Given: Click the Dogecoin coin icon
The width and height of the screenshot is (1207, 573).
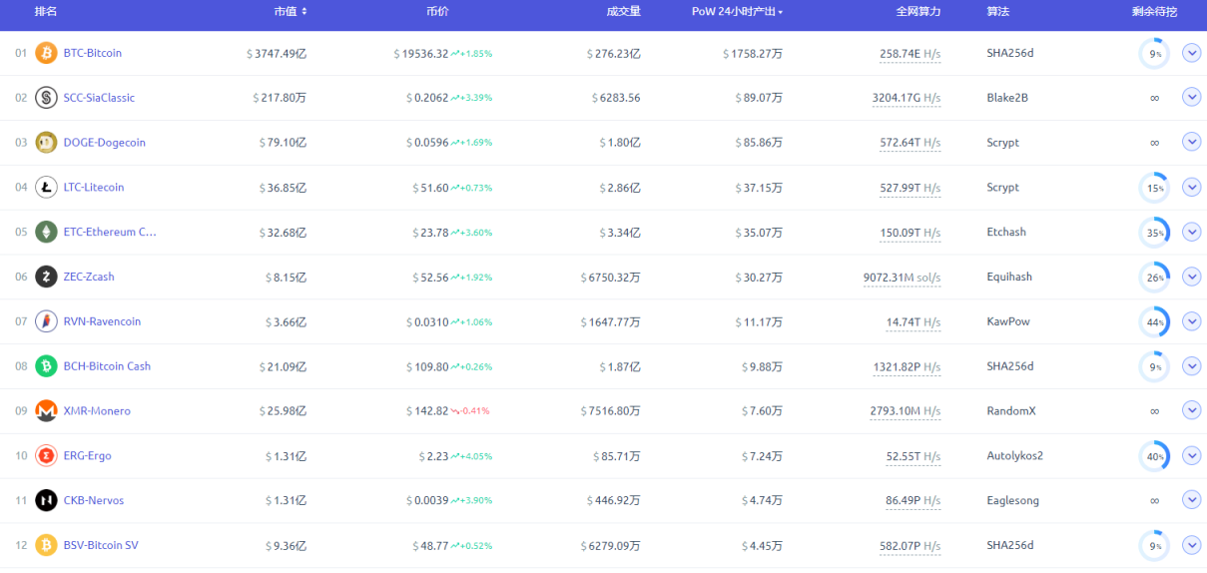Looking at the screenshot, I should click(x=46, y=143).
